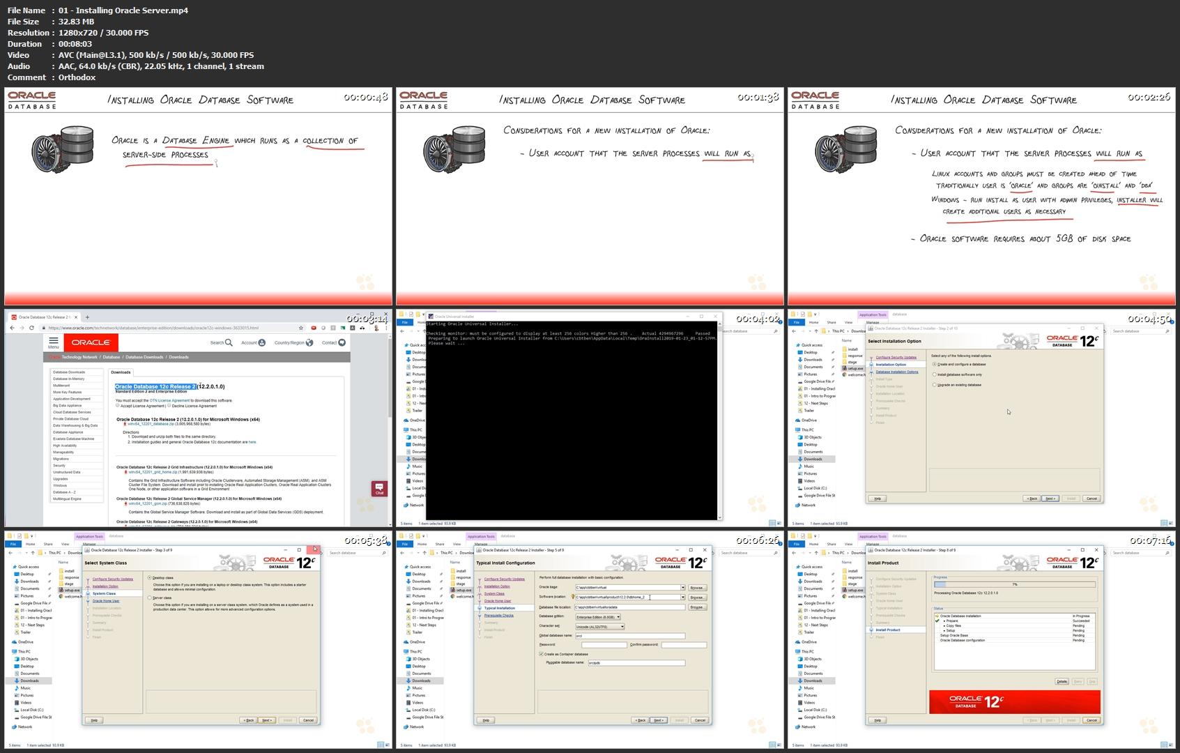Click Browse beside the Oracle base field
This screenshot has height=753, width=1180.
tap(696, 588)
